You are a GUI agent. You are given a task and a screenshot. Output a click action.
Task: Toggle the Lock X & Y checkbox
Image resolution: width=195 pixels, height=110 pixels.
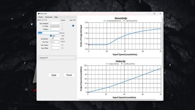point(73,26)
